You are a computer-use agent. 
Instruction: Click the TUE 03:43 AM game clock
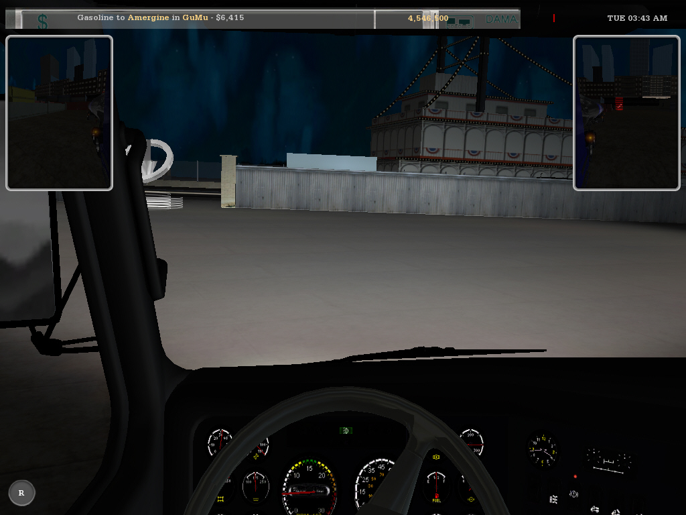(637, 18)
